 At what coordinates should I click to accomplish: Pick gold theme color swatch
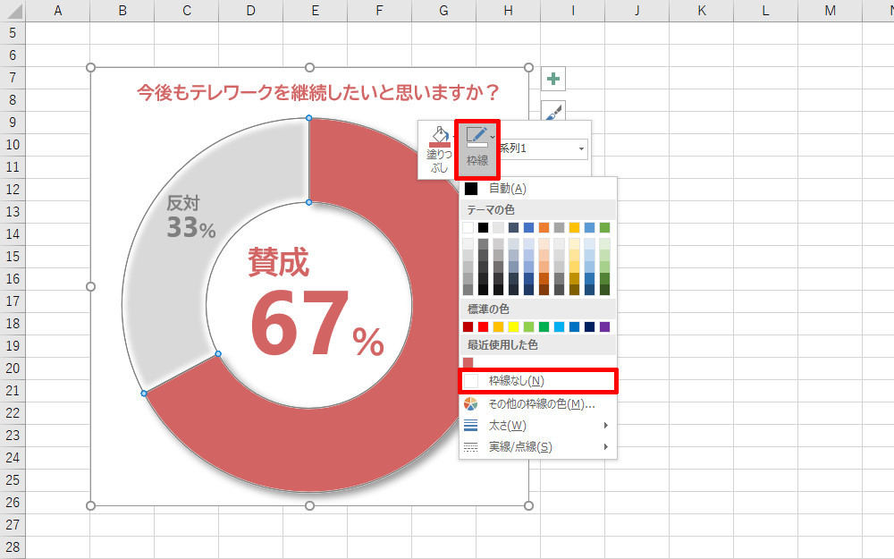[574, 227]
